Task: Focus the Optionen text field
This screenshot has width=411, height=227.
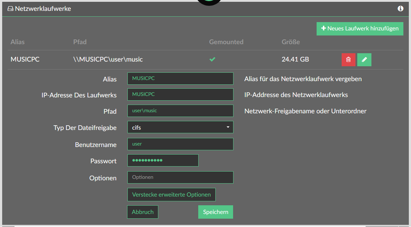Action: click(180, 177)
